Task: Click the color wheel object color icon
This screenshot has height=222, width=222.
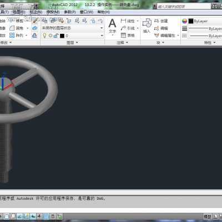Action: pyautogui.click(x=184, y=21)
